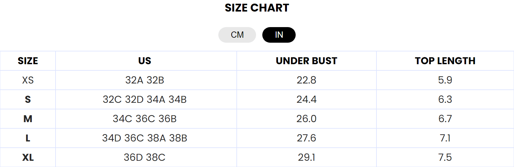The height and width of the screenshot is (167, 514).
Task: Select the IN unit toggle
Action: (279, 35)
